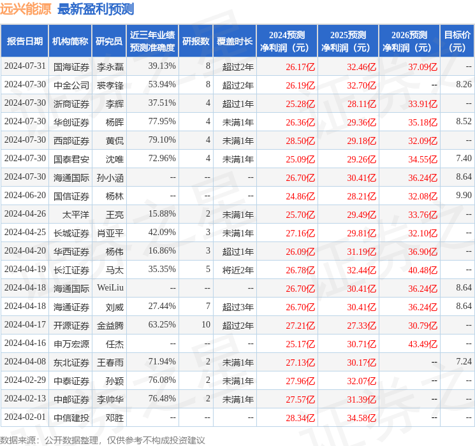This screenshot has height=446, width=475.
Task: Click coverage duration 超过3年
Action: pos(238,306)
